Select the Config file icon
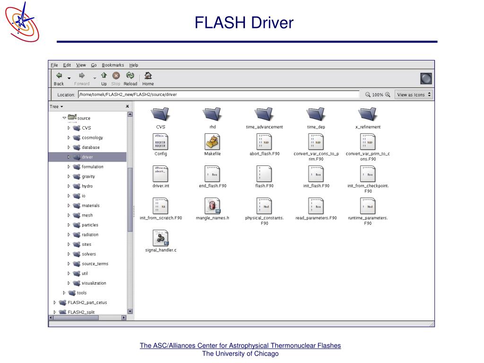 pyautogui.click(x=161, y=141)
